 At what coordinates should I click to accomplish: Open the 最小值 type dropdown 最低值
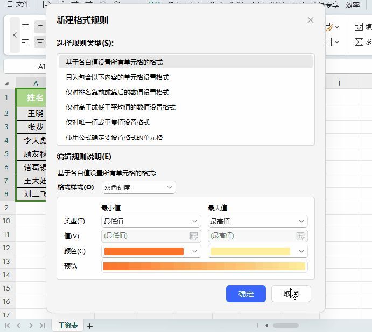pos(151,221)
